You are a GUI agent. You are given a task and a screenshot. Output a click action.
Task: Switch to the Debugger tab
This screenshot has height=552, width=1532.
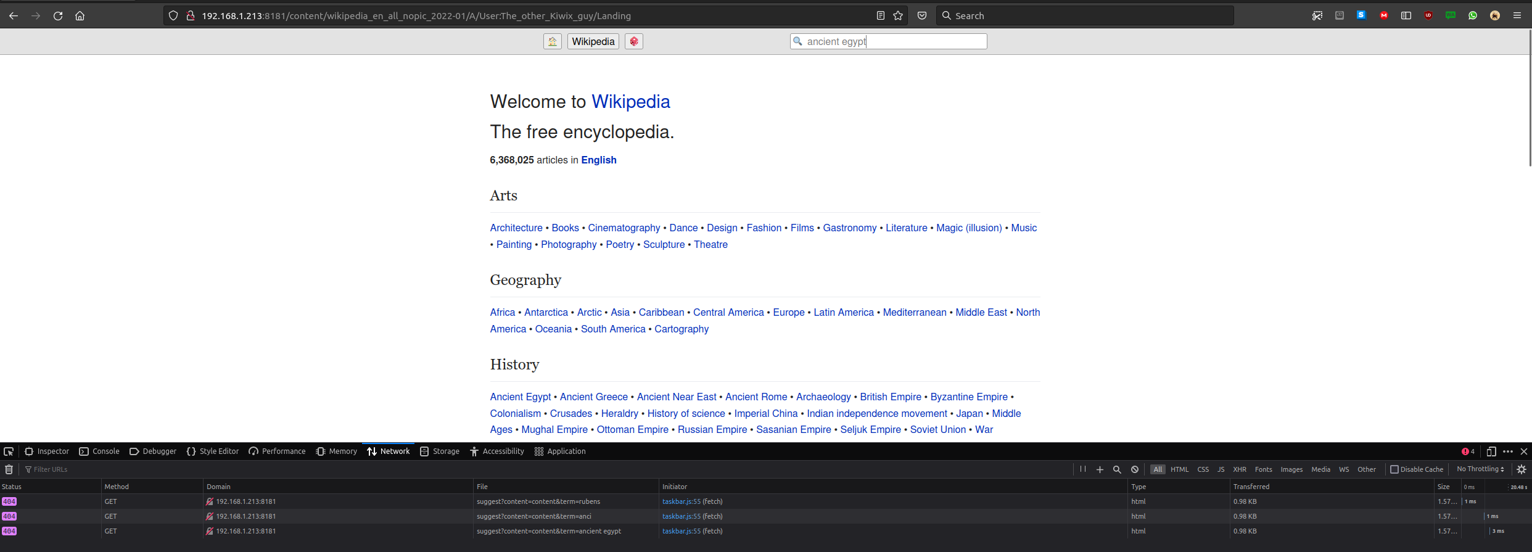(153, 451)
